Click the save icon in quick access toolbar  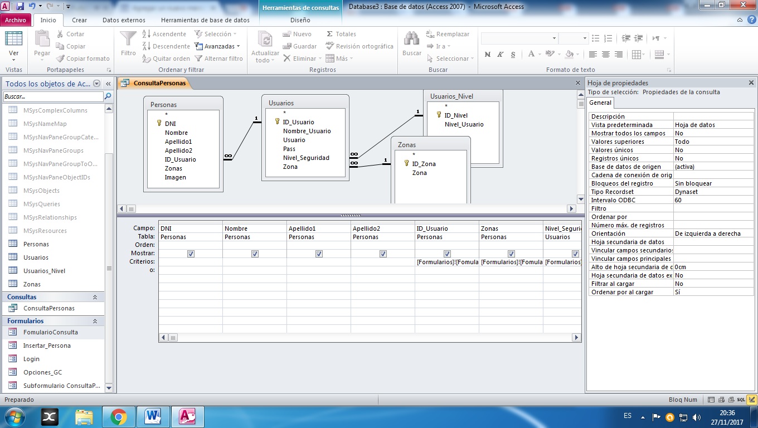pos(20,7)
